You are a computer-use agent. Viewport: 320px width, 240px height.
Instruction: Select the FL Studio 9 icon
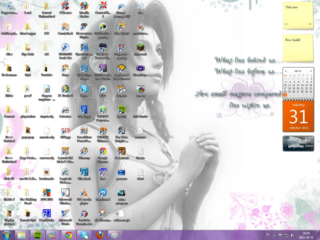click(65, 89)
